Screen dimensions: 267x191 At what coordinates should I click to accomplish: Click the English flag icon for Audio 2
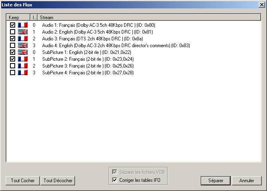point(22,32)
